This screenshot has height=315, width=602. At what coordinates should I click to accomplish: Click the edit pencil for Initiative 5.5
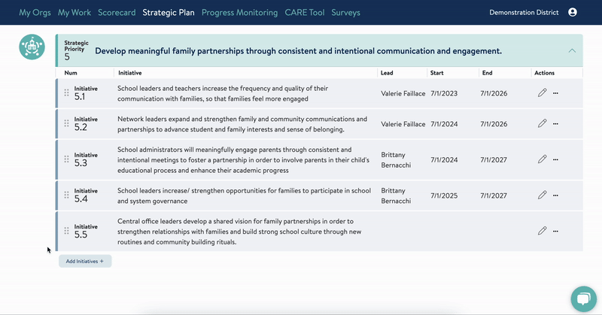coord(542,231)
